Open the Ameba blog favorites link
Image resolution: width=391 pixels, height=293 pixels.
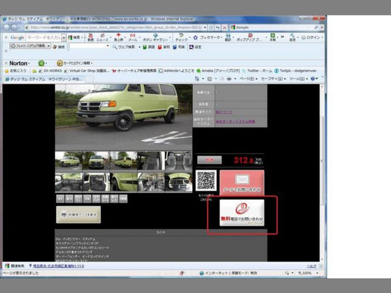pos(218,71)
